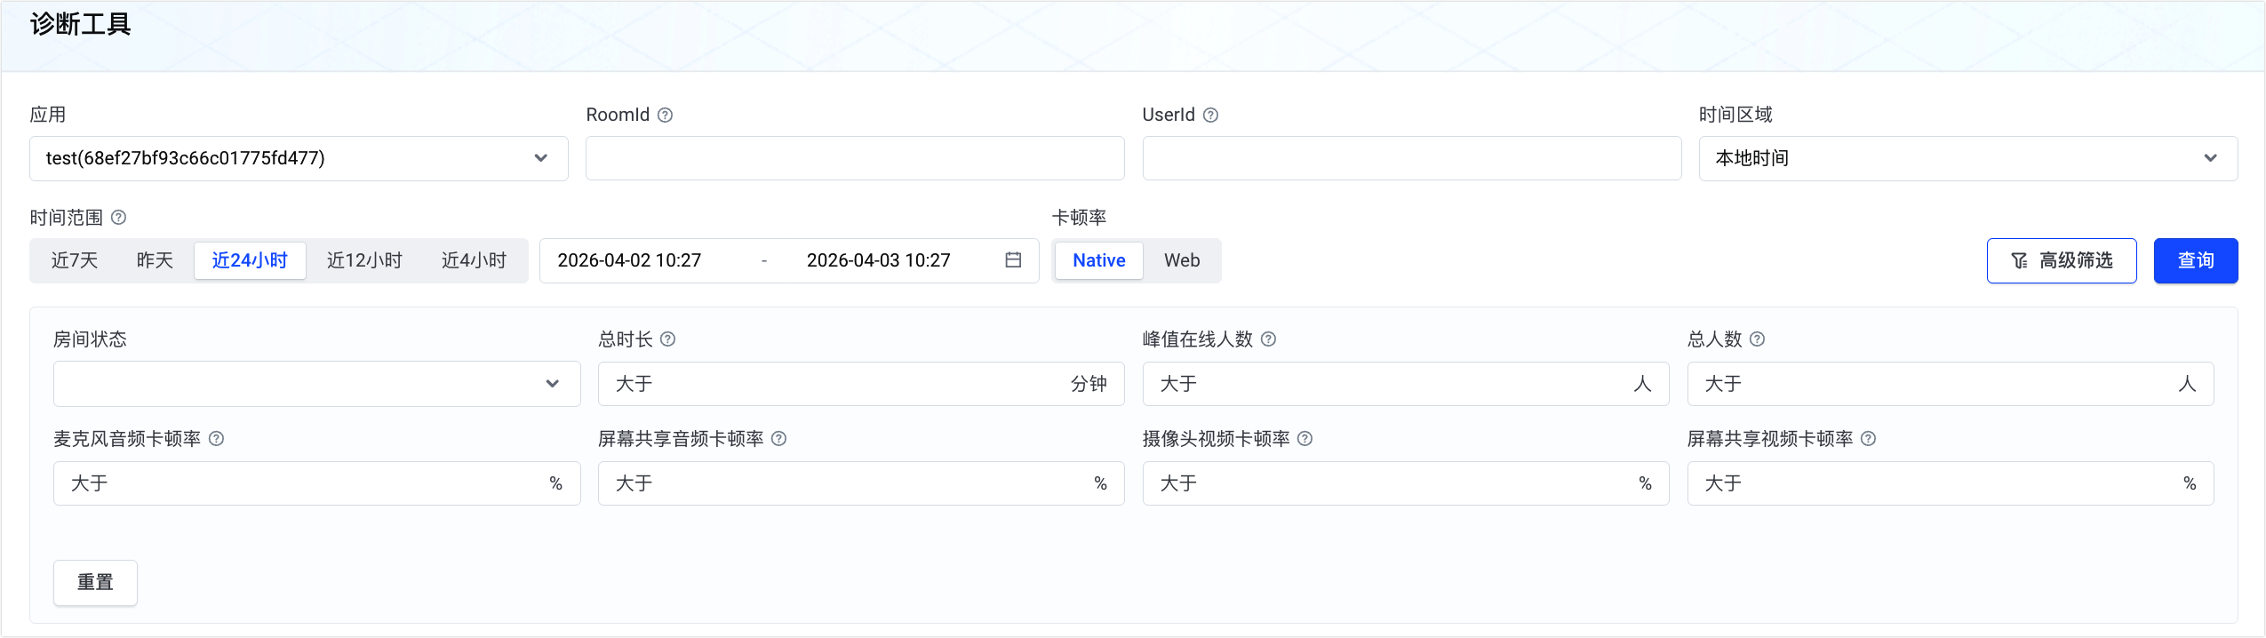Click the 高级筛选 button
The image size is (2266, 638).
[x=2062, y=260]
